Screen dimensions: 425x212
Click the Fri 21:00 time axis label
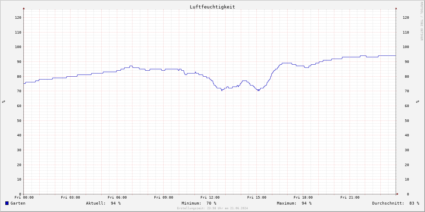pos(350,198)
